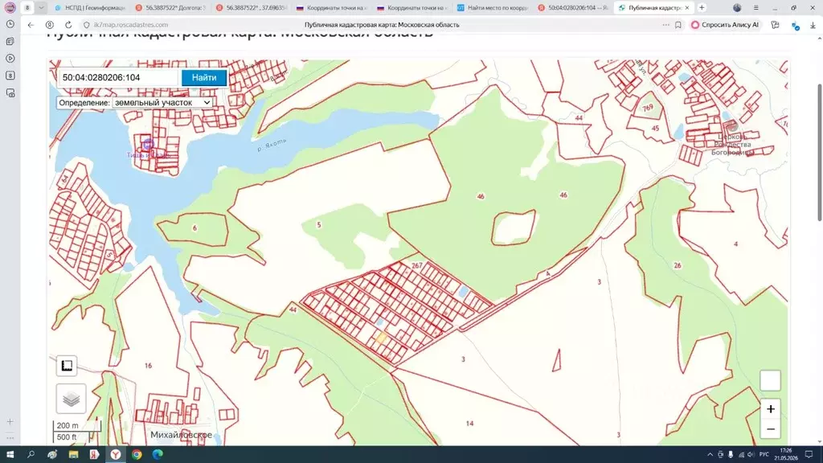
Task: Open browser downloads icon
Action: 813,25
